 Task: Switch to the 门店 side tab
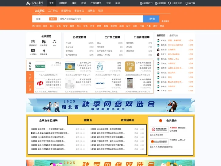30,88
